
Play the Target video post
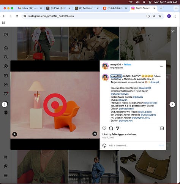point(55,105)
